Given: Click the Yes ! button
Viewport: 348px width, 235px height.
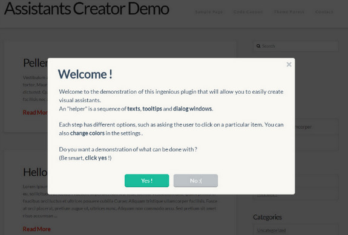Looking at the screenshot, I should [x=146, y=181].
